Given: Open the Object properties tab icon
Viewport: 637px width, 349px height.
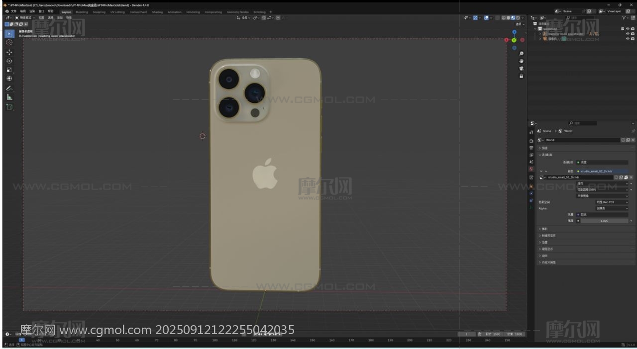Looking at the screenshot, I should [x=531, y=186].
